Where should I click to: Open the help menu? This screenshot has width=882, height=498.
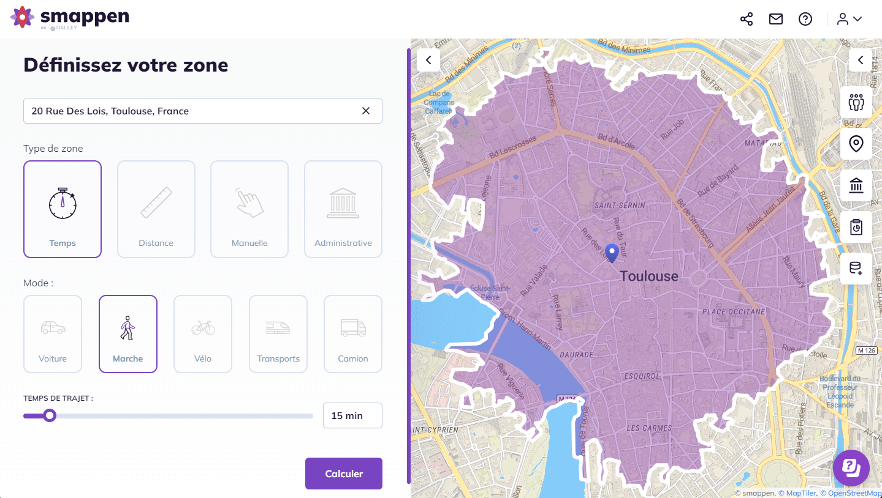tap(805, 19)
